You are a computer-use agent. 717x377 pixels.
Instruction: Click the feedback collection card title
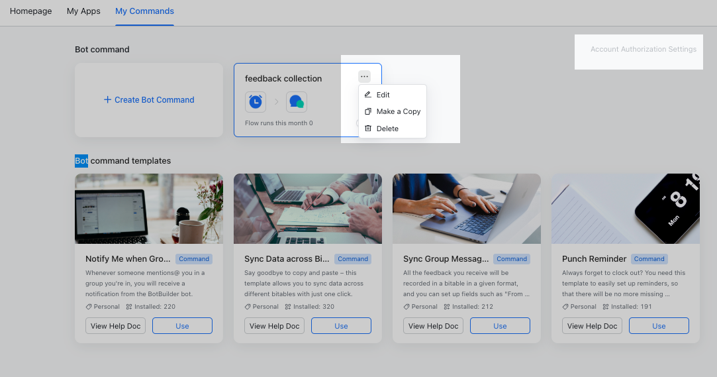pos(283,78)
